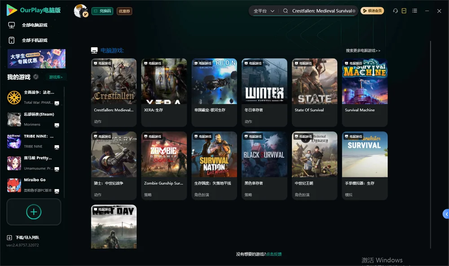The height and width of the screenshot is (266, 449).
Task: Open the user avatar profile
Action: [81, 11]
